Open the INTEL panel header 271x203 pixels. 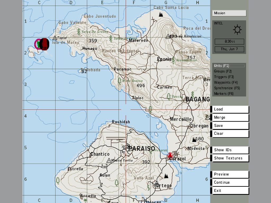(218, 23)
